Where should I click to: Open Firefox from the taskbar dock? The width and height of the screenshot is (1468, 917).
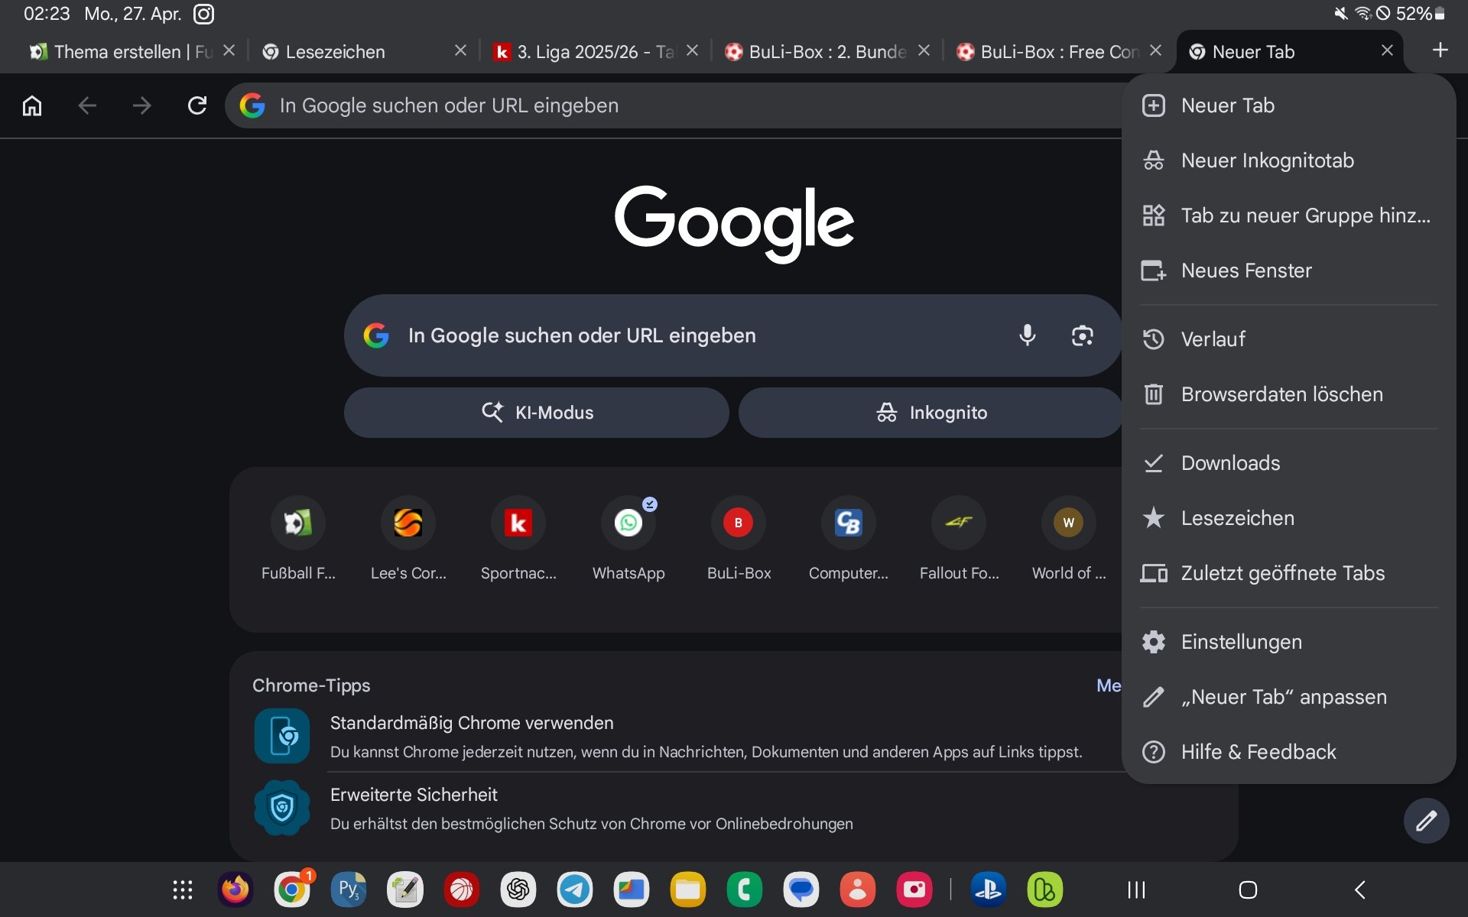235,889
